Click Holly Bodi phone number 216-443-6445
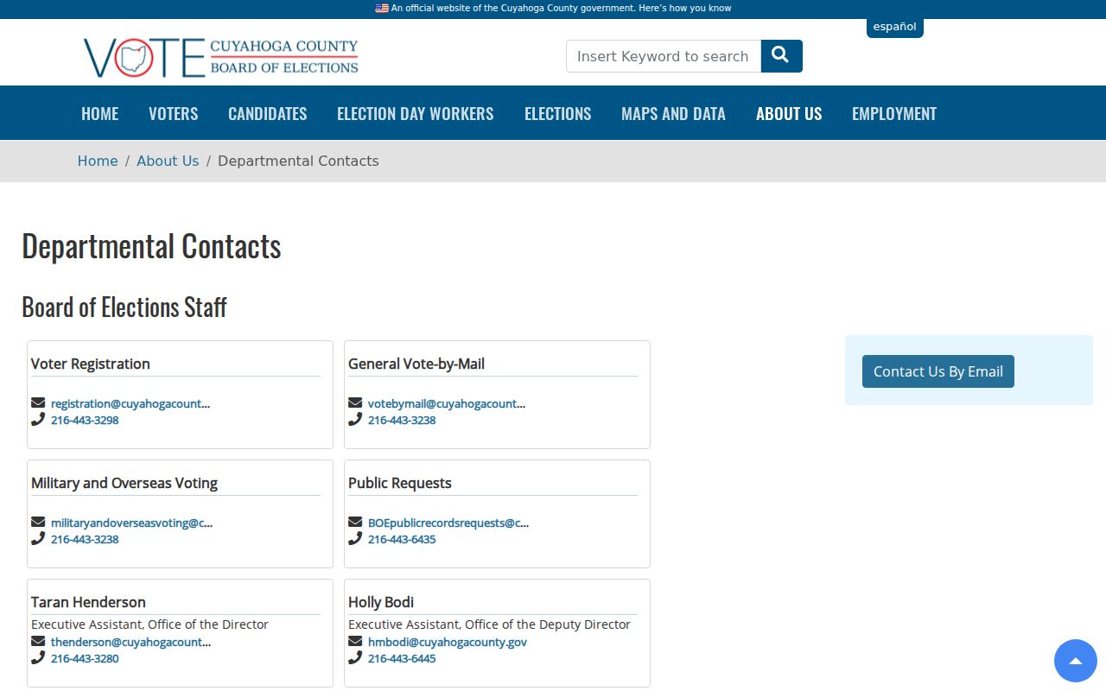The image size is (1106, 691). [402, 658]
